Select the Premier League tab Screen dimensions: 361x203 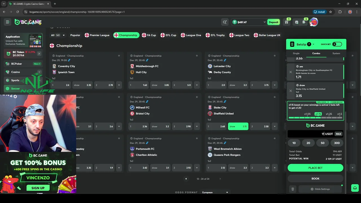(x=97, y=35)
